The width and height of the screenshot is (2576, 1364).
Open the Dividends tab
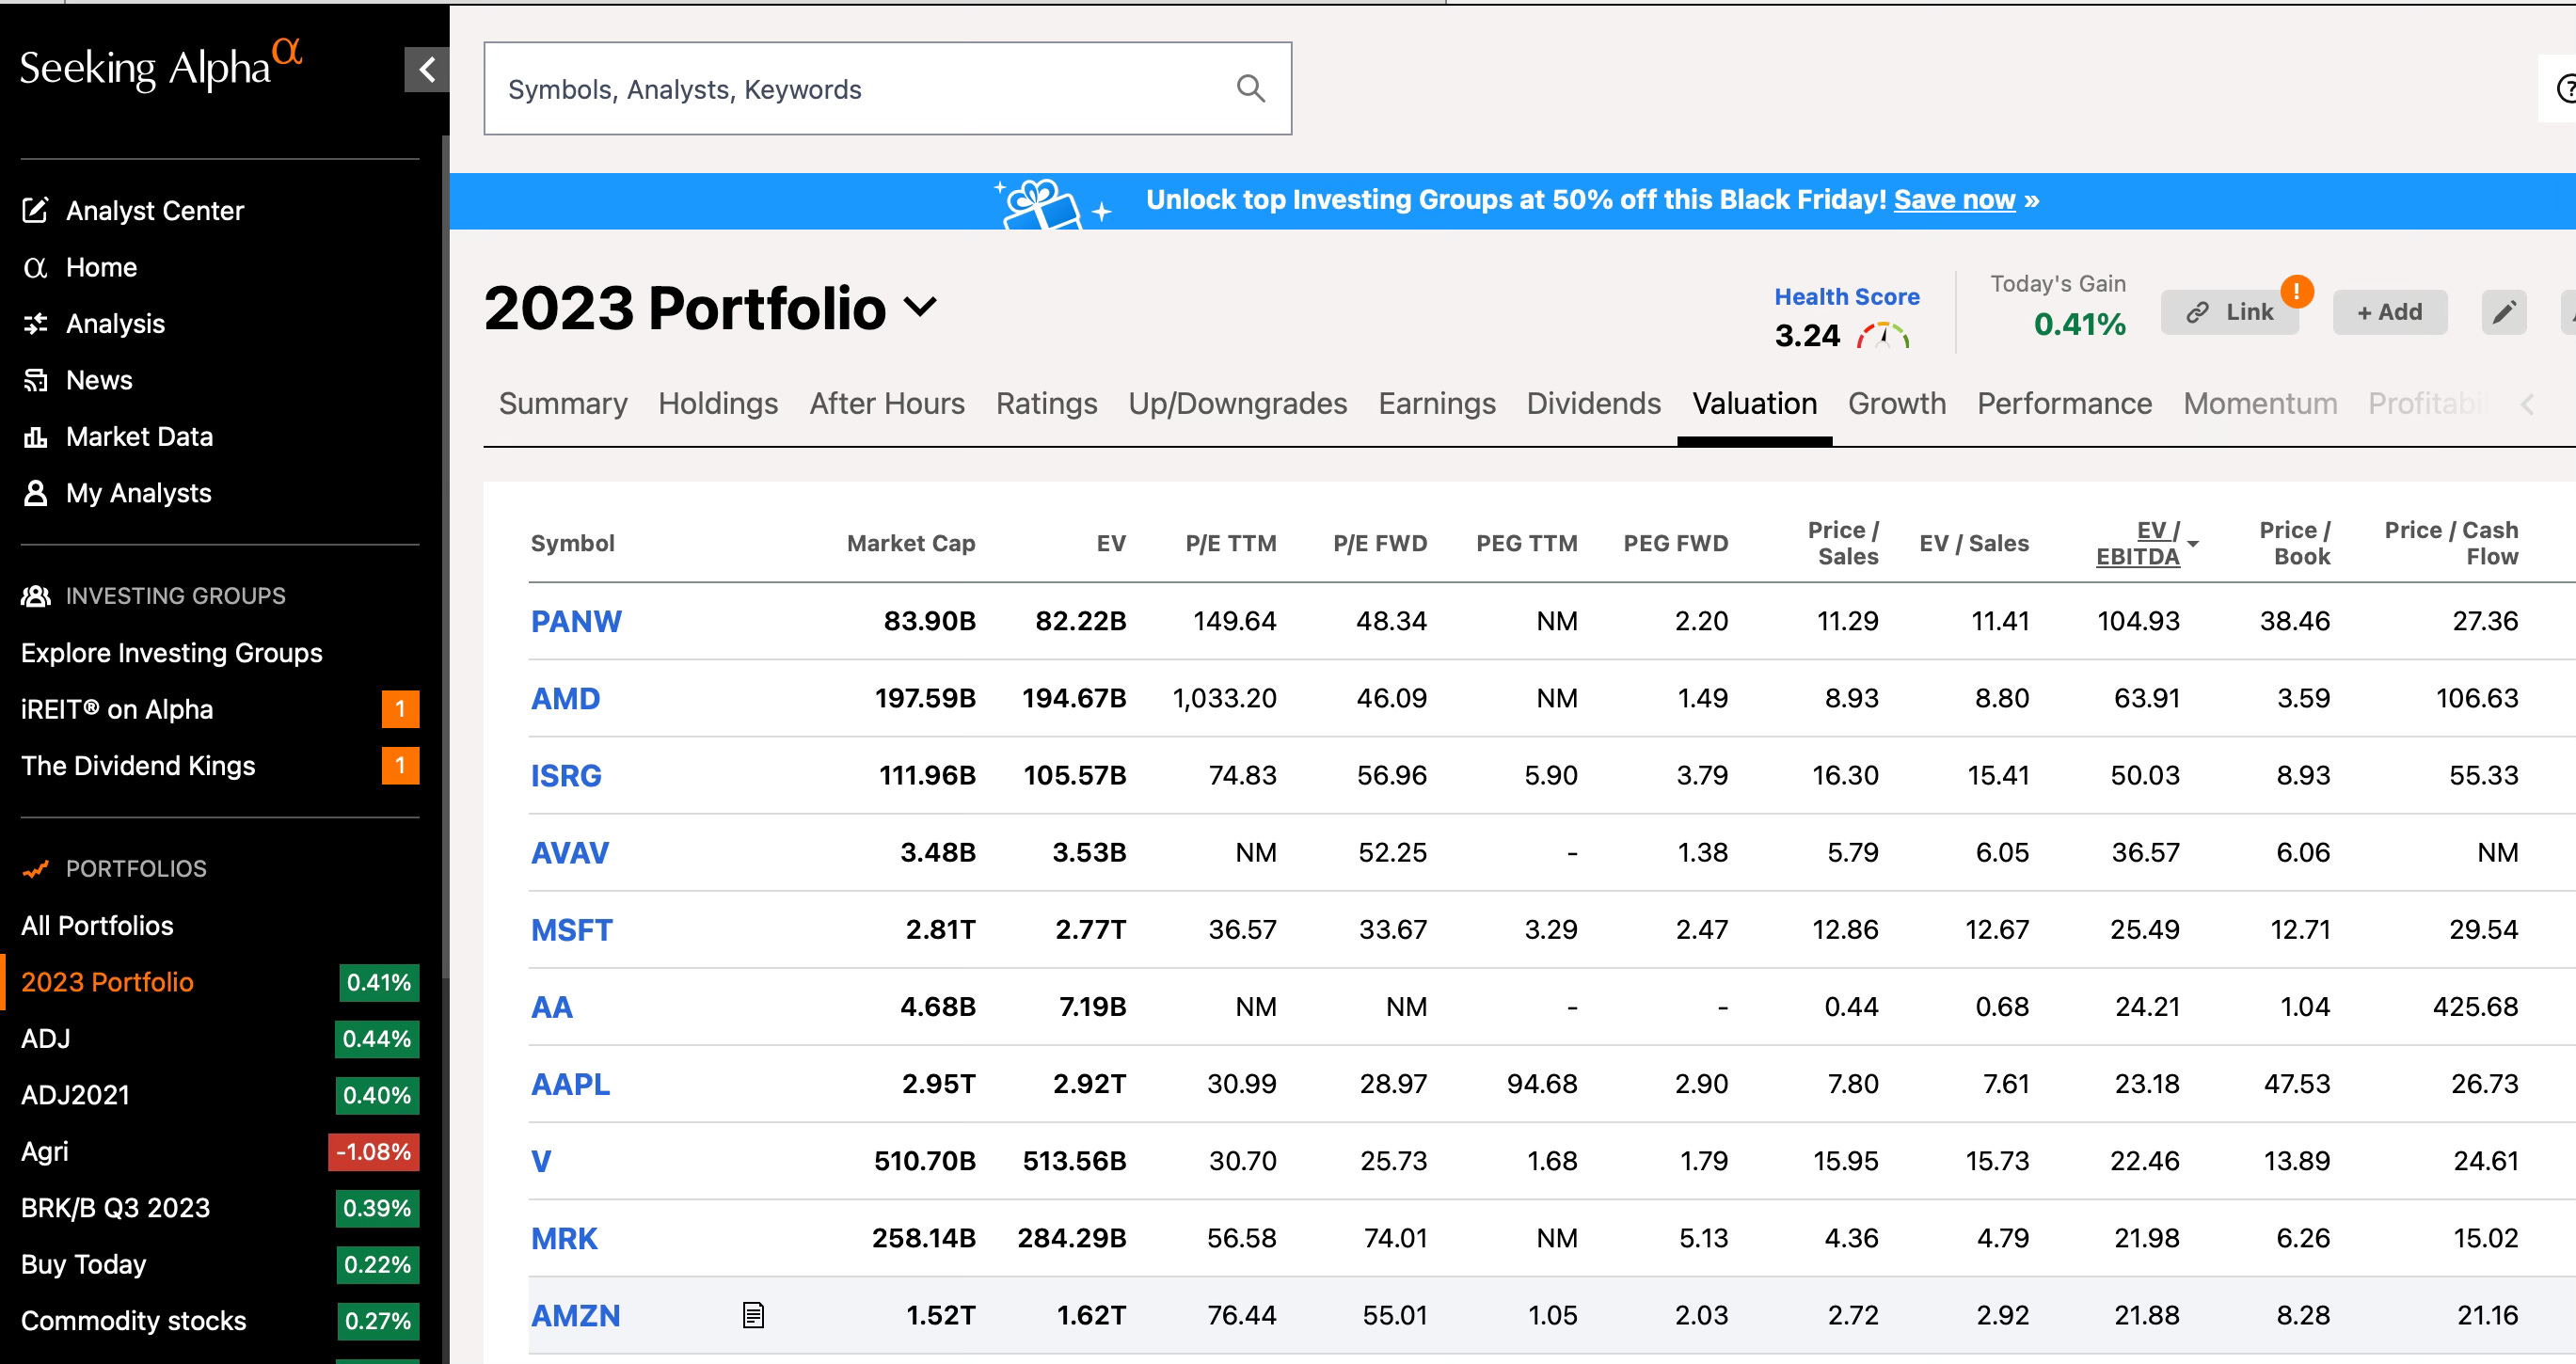(1593, 403)
